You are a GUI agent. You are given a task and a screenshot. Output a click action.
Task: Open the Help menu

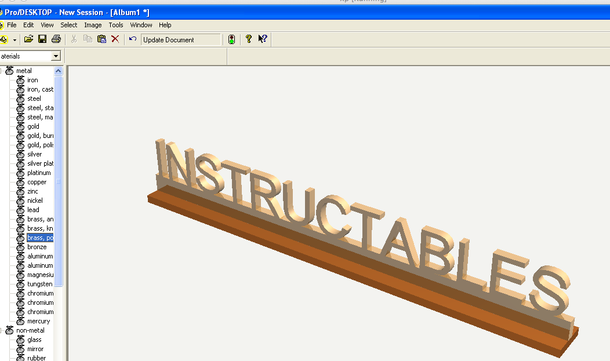pos(165,25)
